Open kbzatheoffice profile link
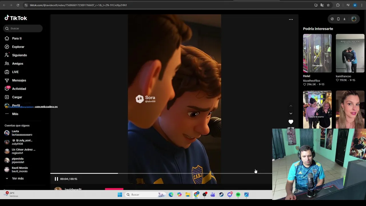The width and height of the screenshot is (366, 206). [311, 81]
